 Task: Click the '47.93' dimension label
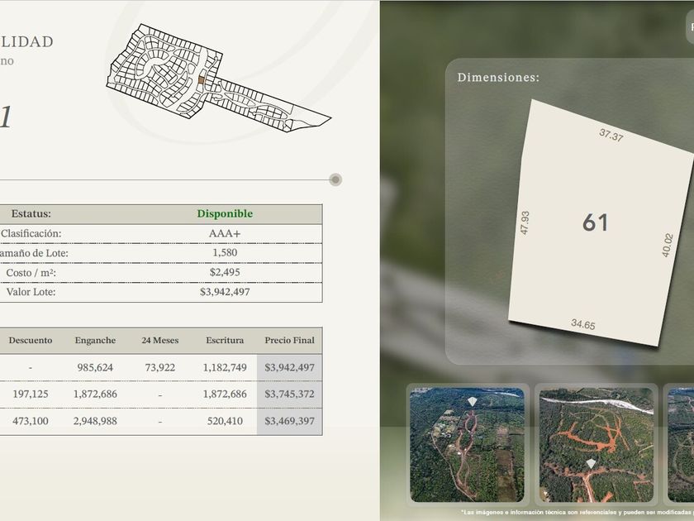[525, 222]
